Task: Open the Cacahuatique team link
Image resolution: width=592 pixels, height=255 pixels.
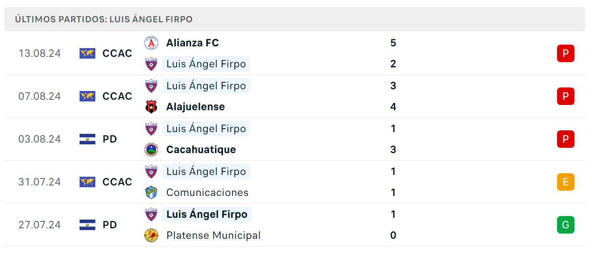Action: point(201,150)
